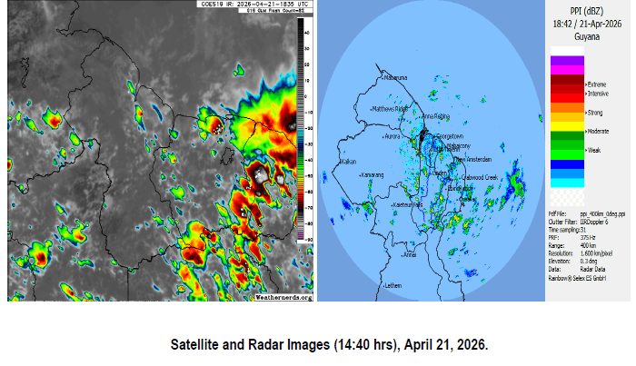The height and width of the screenshot is (366, 636).
Task: Click the Extreme intensity legend arrow
Action: coord(588,83)
